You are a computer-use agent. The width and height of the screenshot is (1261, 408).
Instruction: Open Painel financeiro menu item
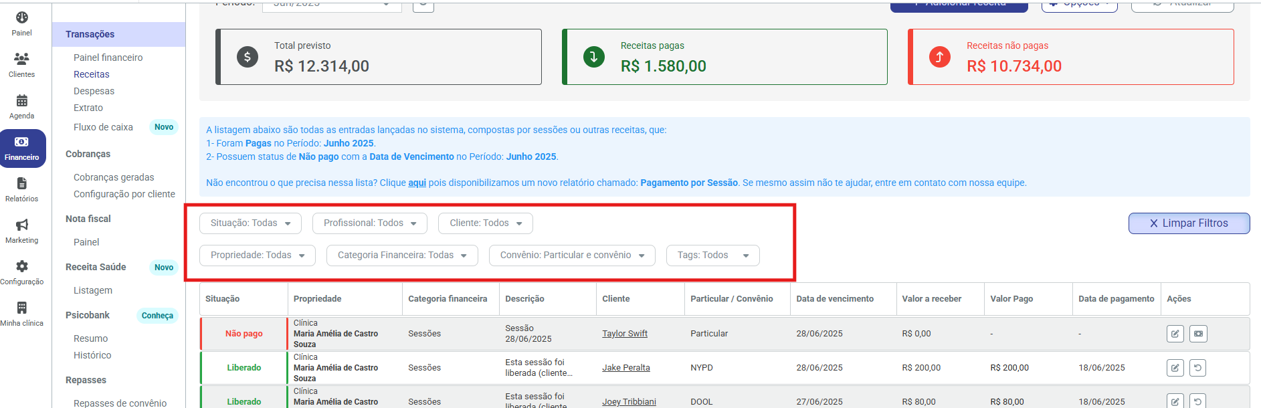tap(108, 58)
